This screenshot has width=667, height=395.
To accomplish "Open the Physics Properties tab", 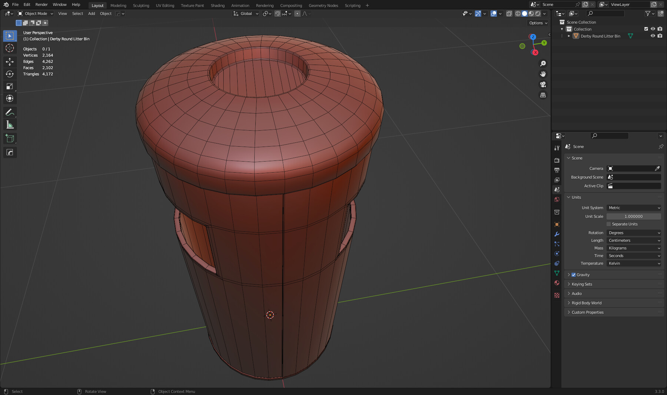I will coord(557,253).
